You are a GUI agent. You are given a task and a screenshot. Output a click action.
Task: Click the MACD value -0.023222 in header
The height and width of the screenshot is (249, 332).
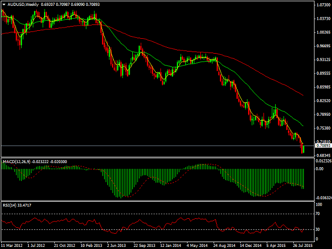[40, 162]
